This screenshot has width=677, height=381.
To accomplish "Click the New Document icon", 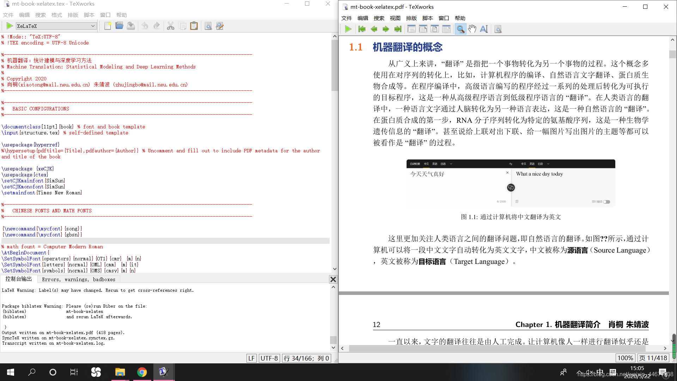I will coord(108,26).
